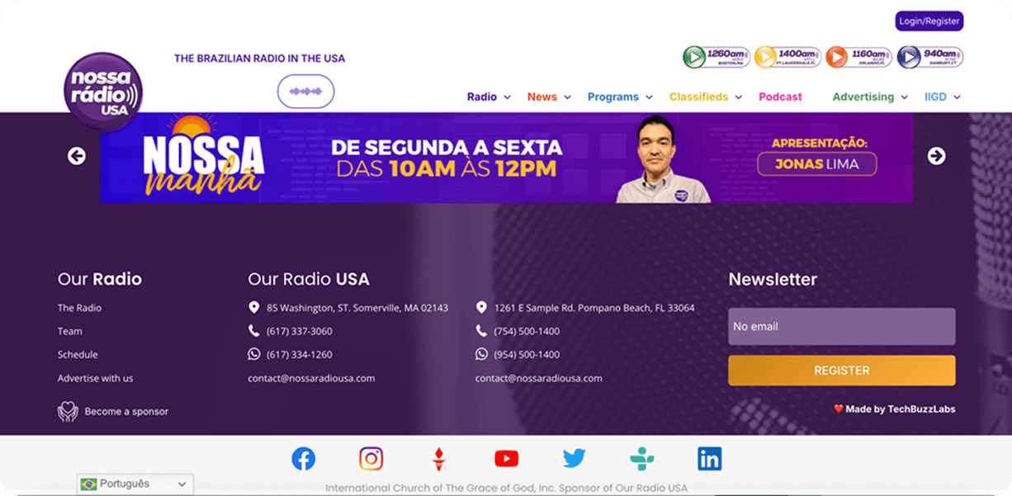Click the WhatsApp icon beside (954) 500-1400
This screenshot has width=1012, height=496.
481,354
